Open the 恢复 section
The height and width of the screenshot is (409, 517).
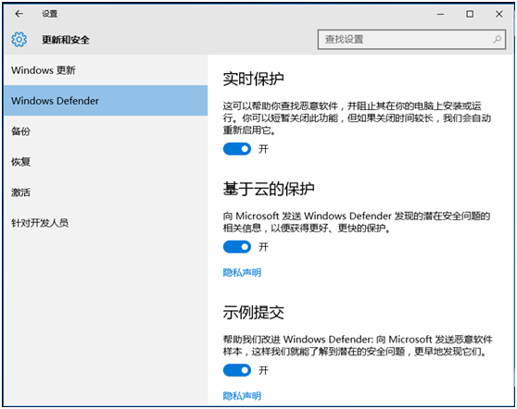pos(106,162)
